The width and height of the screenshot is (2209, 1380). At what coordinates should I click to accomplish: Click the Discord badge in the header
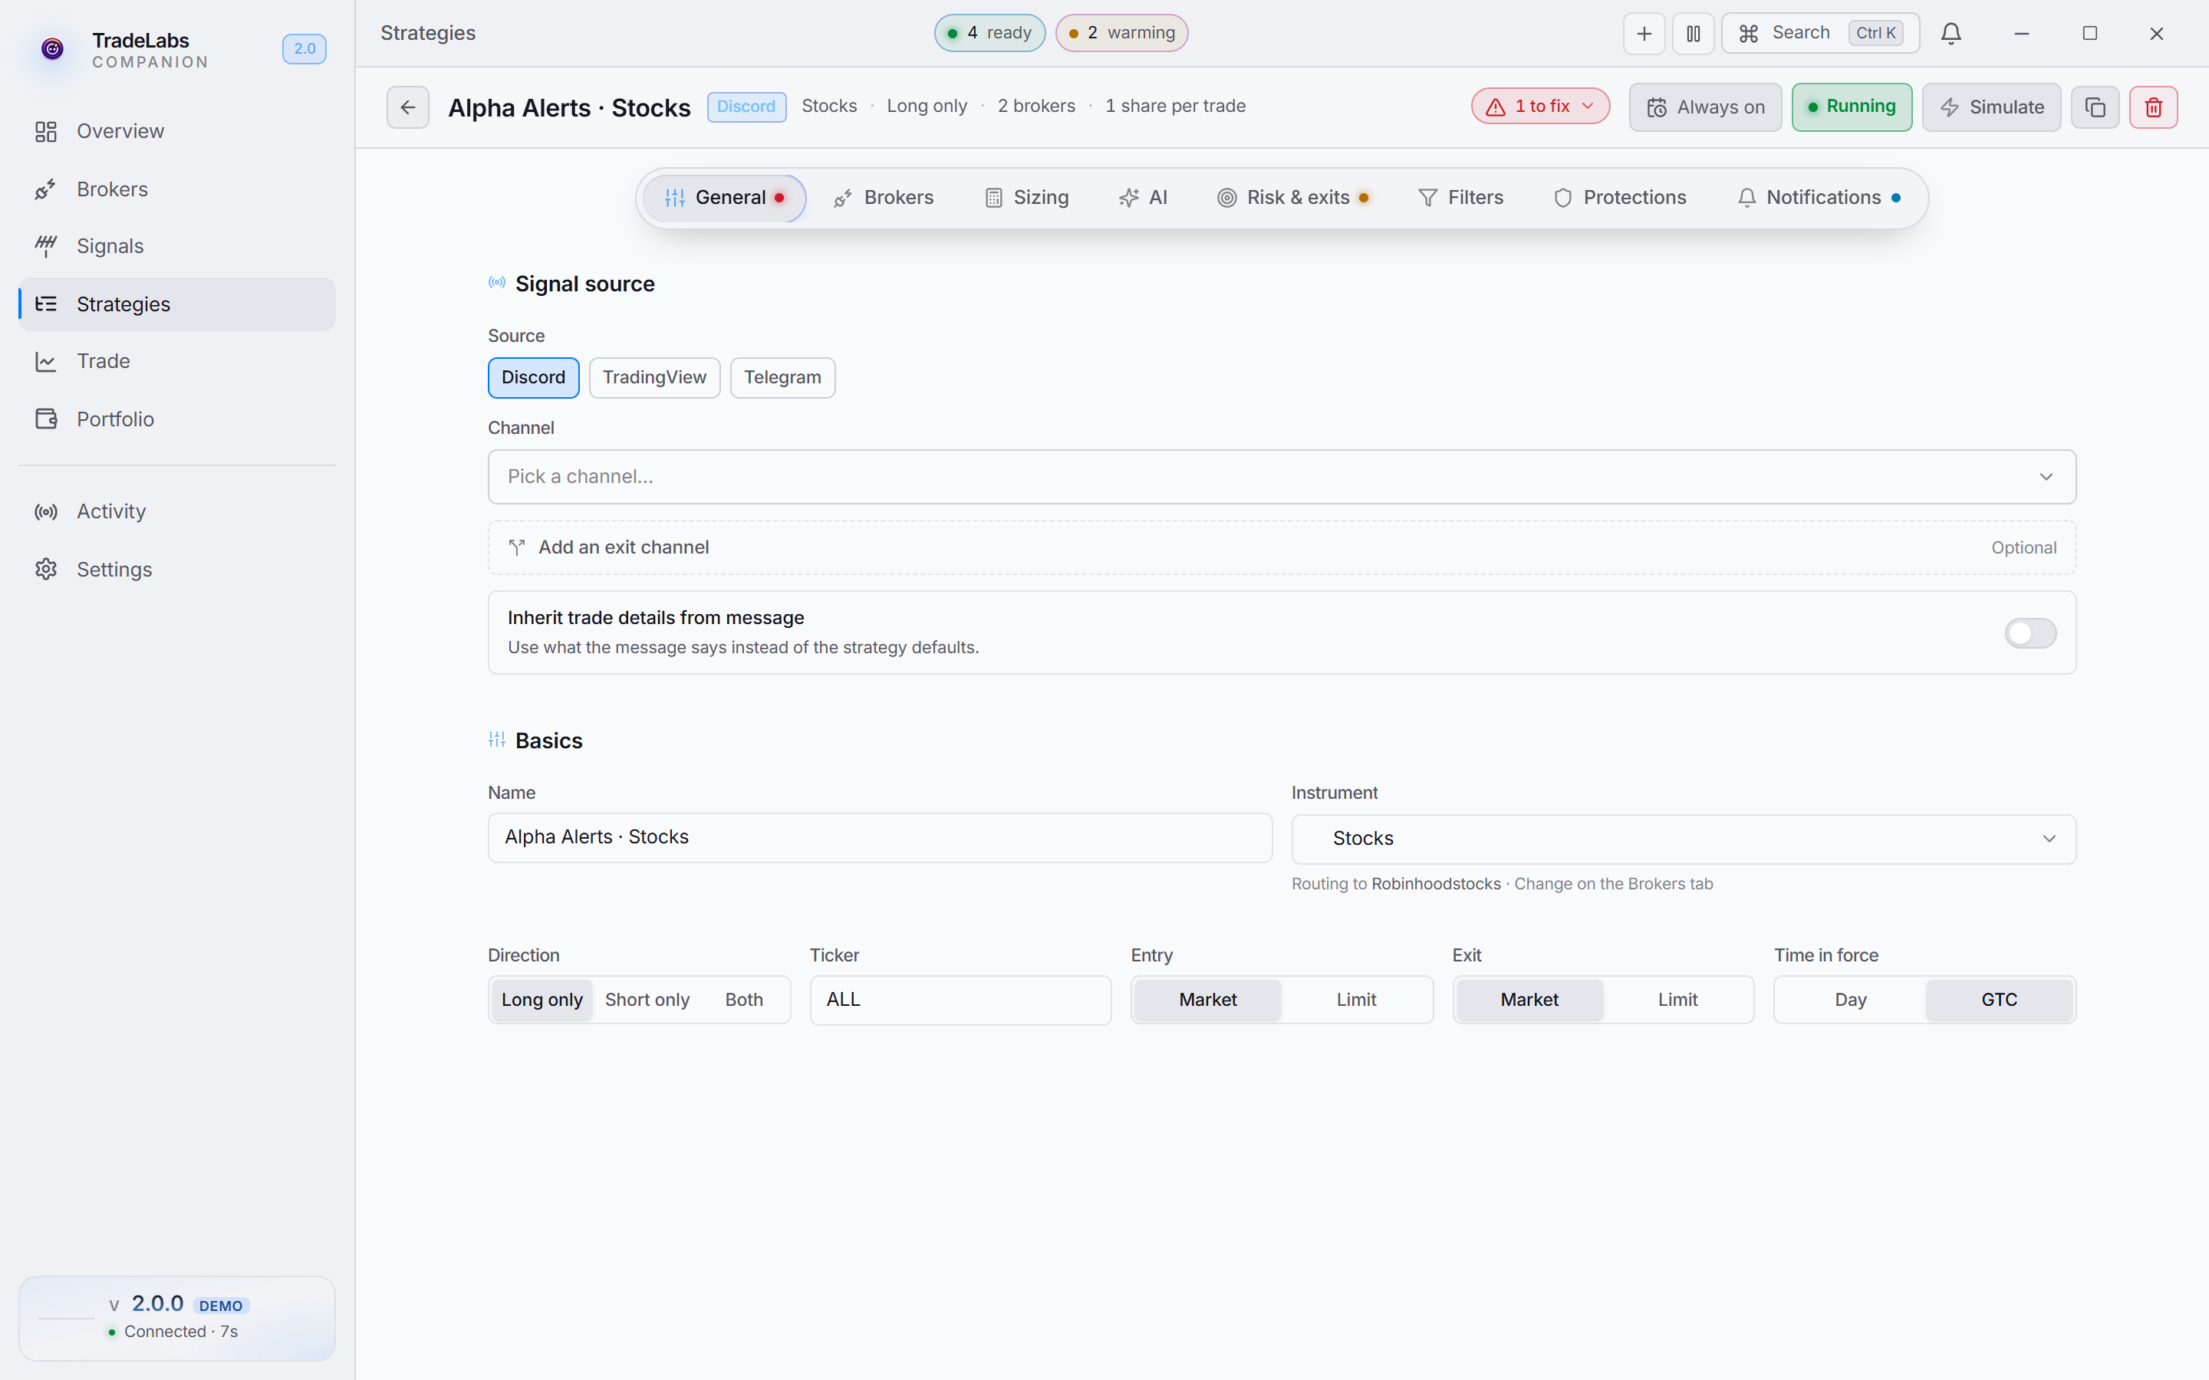(x=746, y=107)
